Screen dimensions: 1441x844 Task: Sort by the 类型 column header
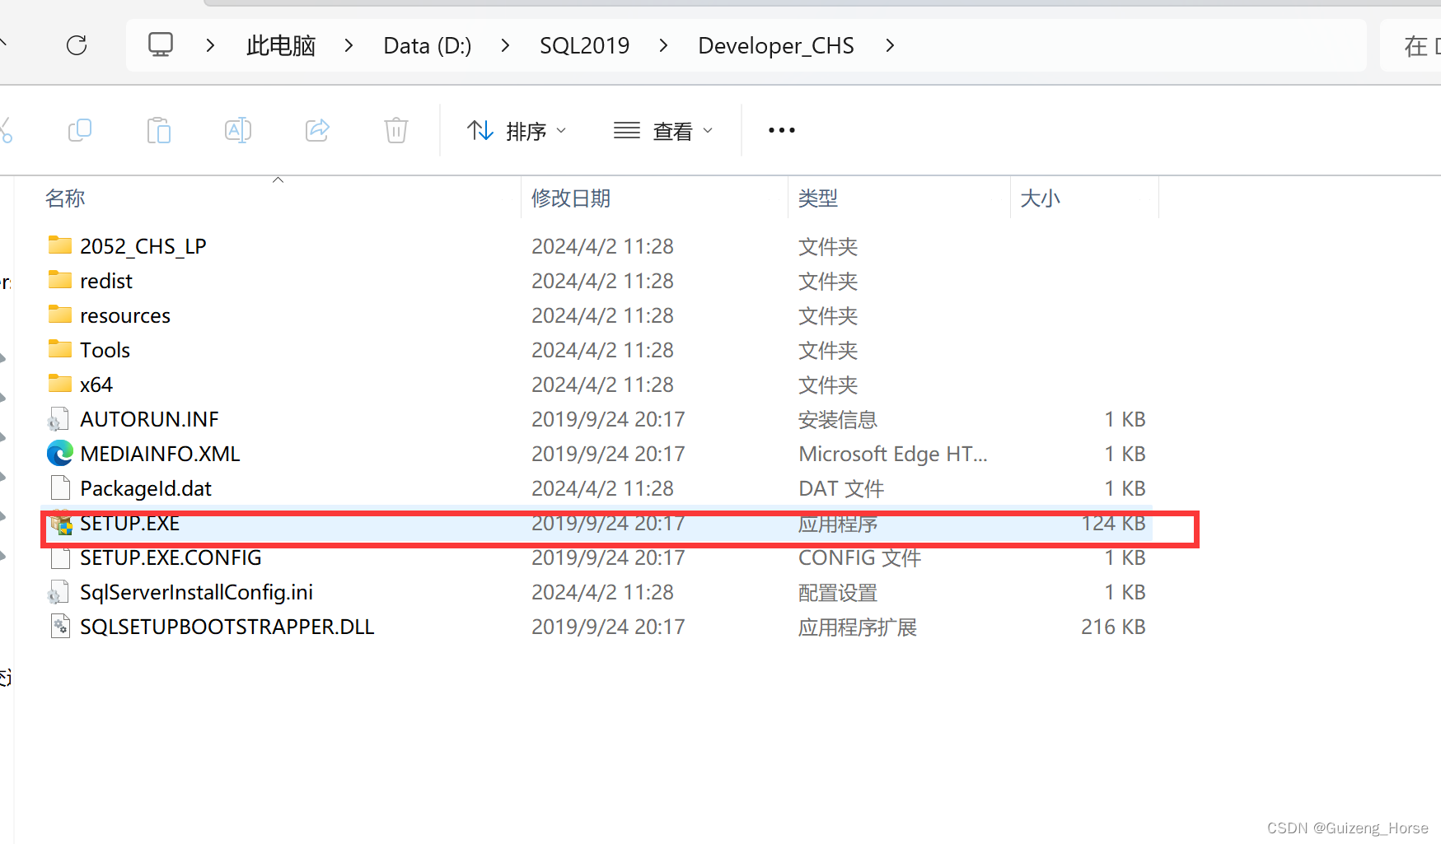pos(818,198)
